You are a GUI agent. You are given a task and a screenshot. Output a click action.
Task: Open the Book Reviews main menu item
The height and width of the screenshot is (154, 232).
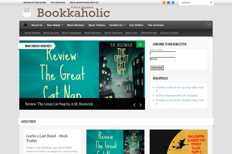pos(76,25)
